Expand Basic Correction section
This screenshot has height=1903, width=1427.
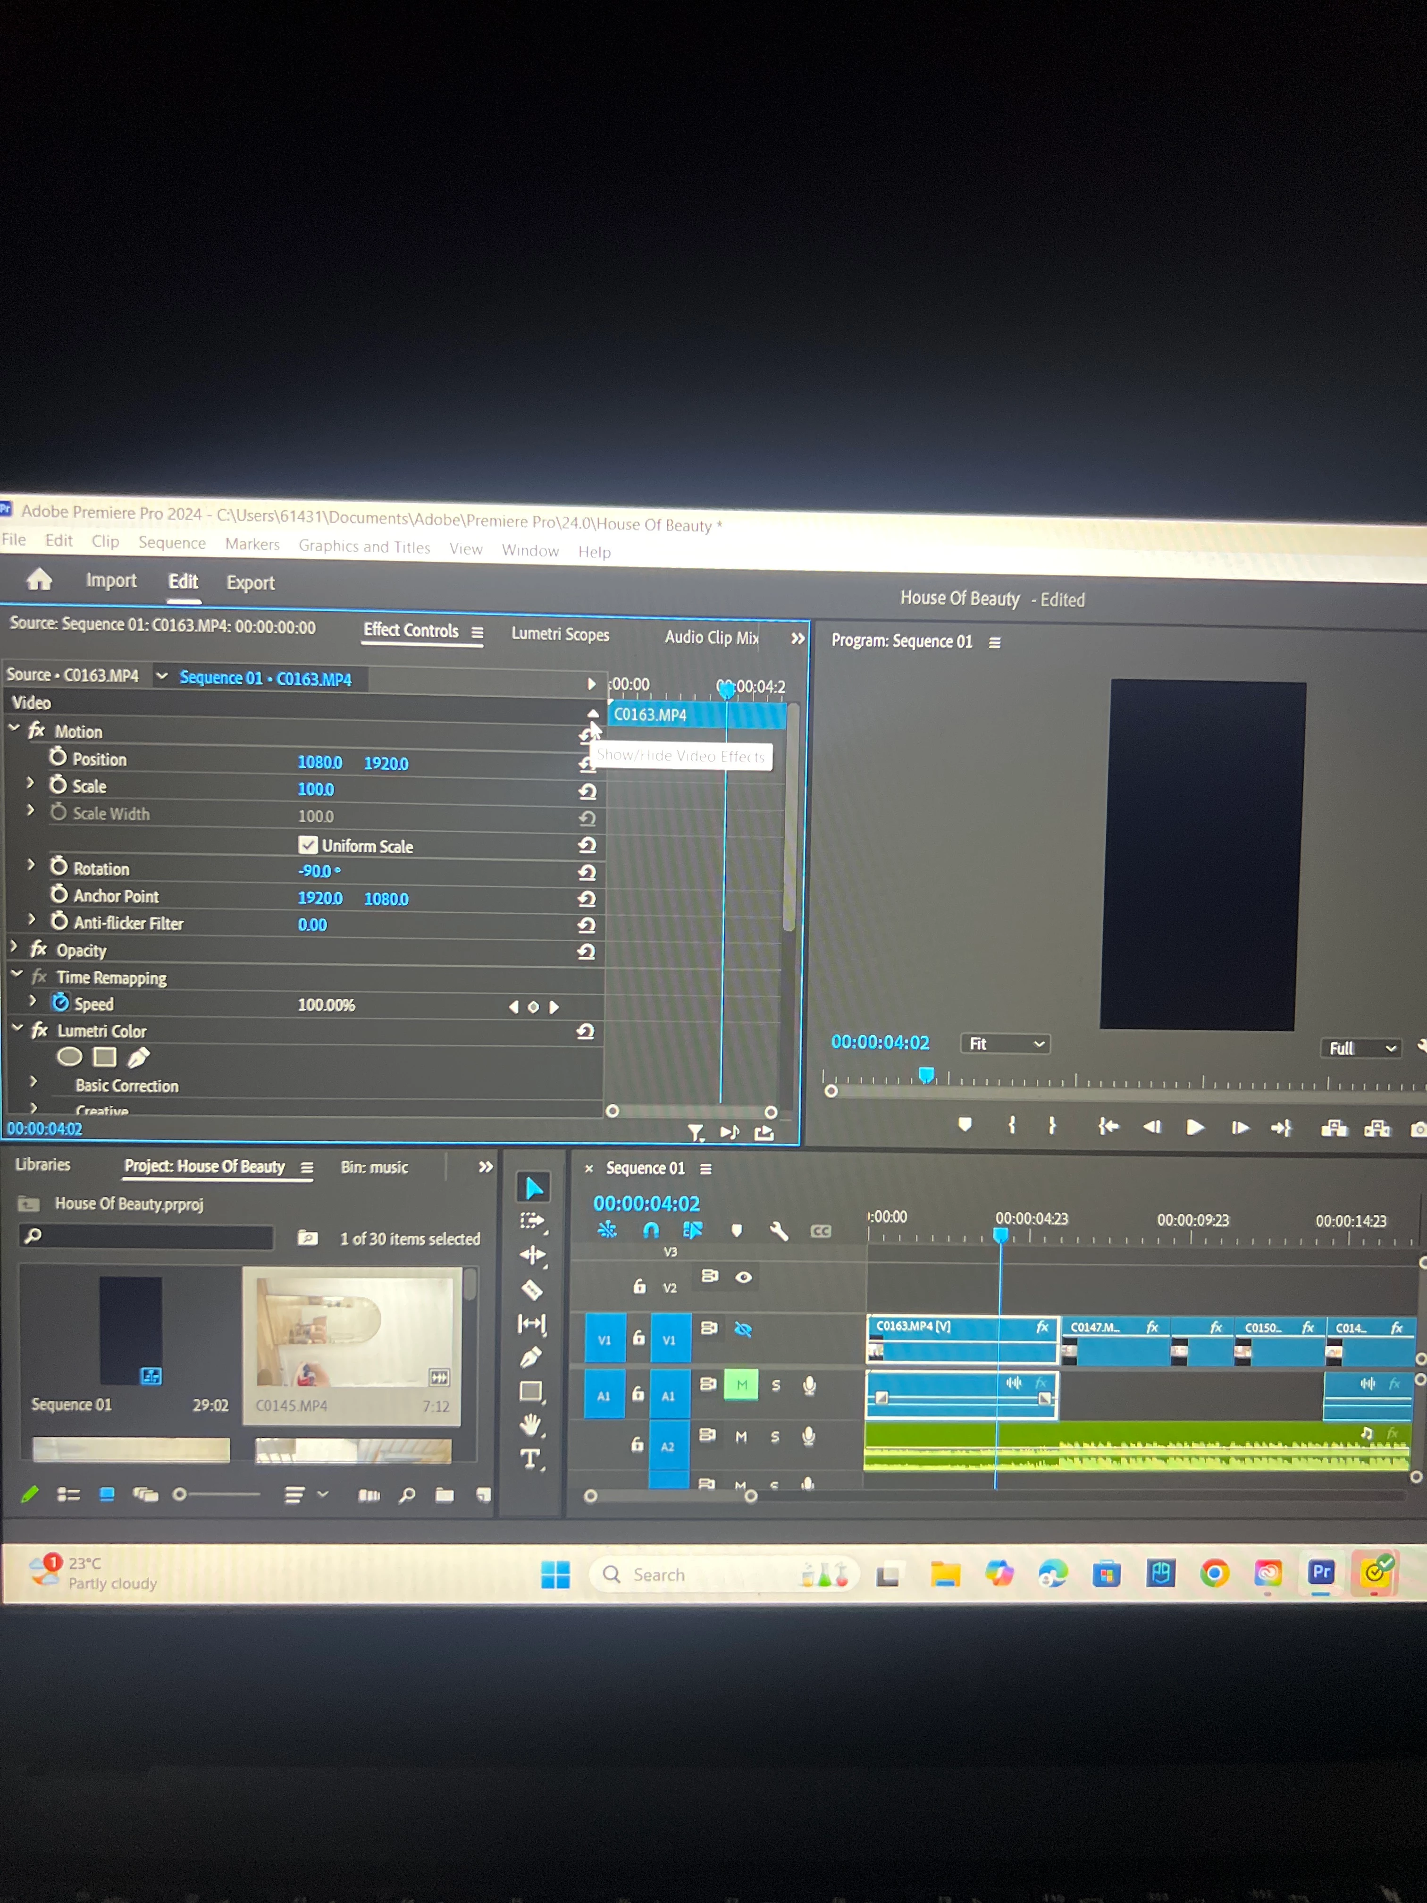[34, 1081]
